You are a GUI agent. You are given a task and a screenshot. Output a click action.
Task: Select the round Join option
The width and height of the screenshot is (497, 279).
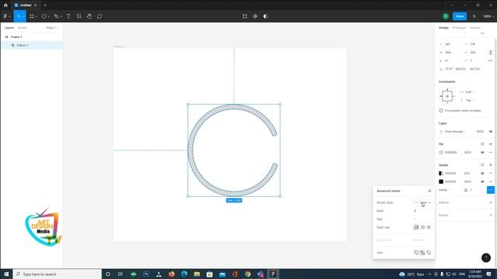[x=429, y=253]
